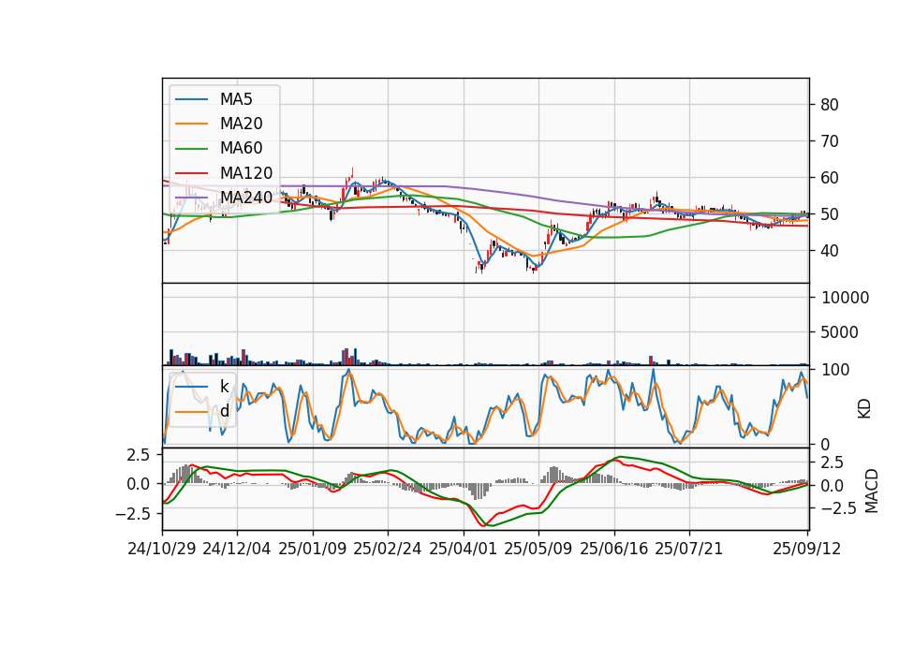Click the 5000 volume axis tick label

point(839,332)
